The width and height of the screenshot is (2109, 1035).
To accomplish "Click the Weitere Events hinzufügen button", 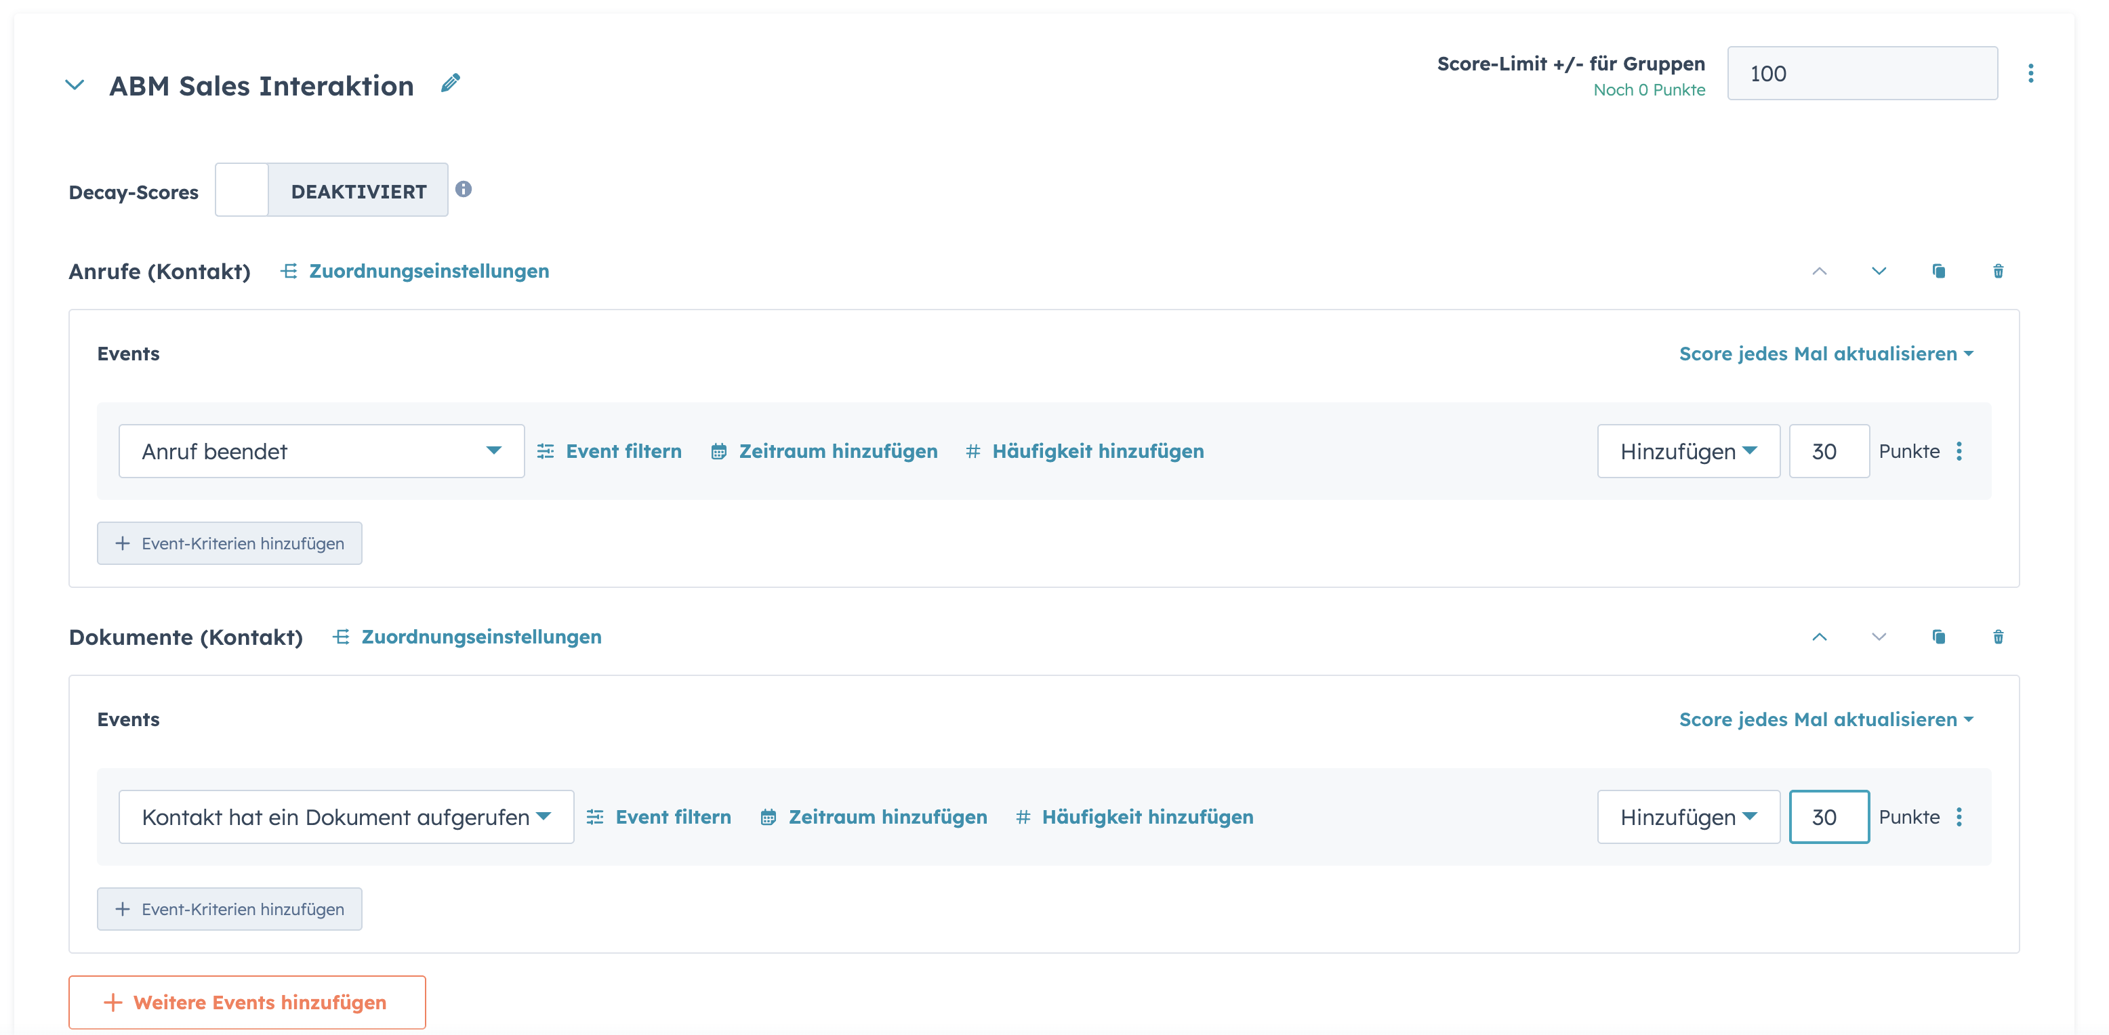I will coord(247,1001).
